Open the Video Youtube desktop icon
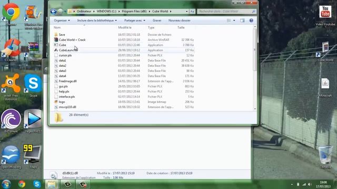The height and width of the screenshot is (189, 337). 325,15
